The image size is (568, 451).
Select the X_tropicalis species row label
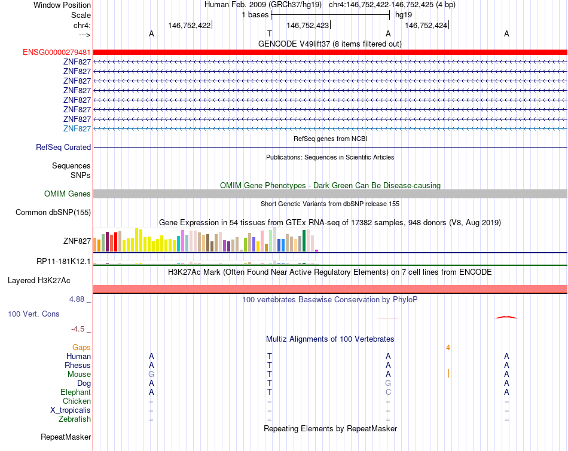pos(71,410)
